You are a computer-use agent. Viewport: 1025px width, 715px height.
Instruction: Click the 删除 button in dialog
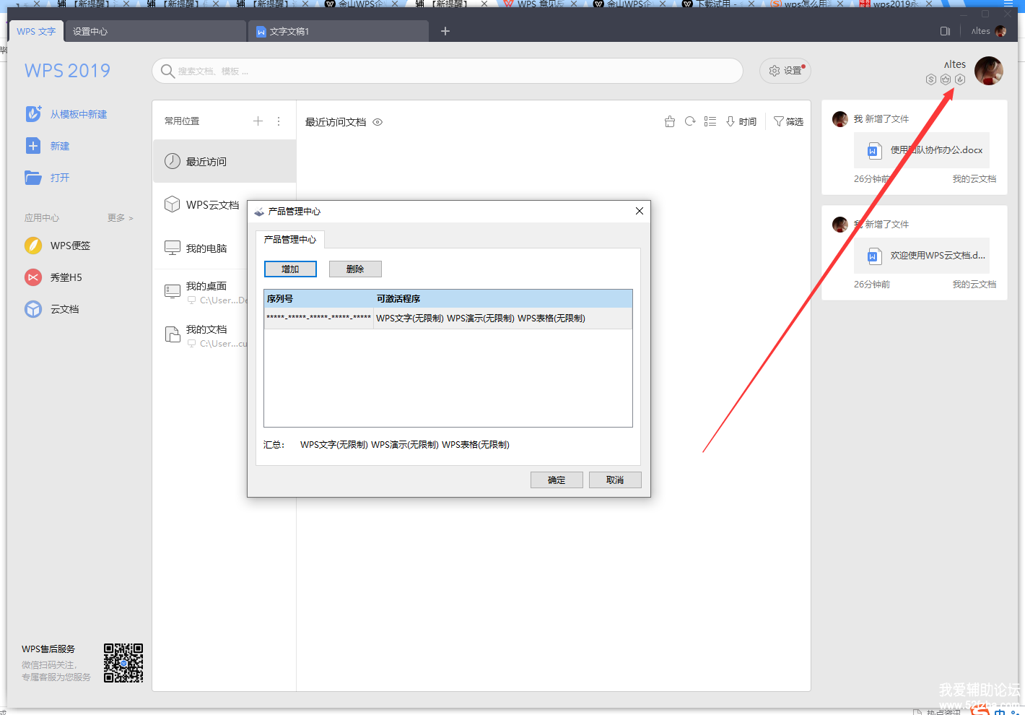click(355, 269)
